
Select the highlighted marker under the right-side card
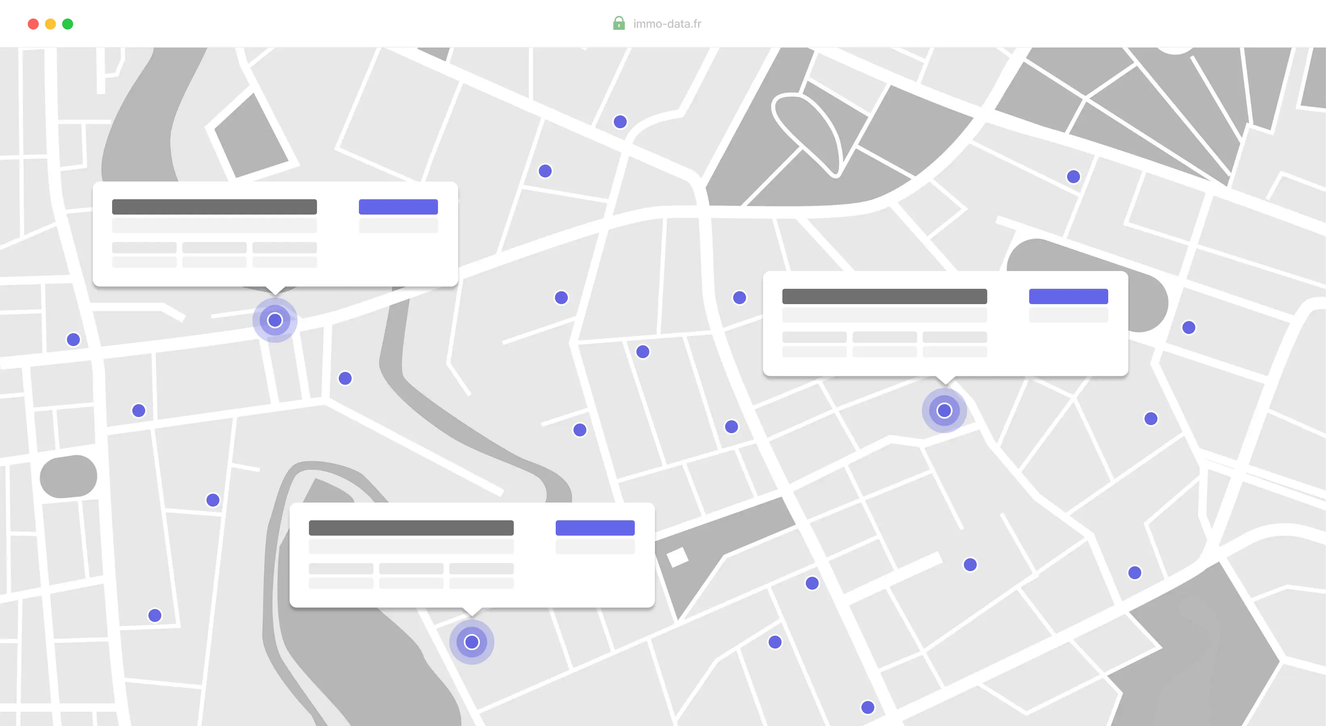click(x=944, y=410)
